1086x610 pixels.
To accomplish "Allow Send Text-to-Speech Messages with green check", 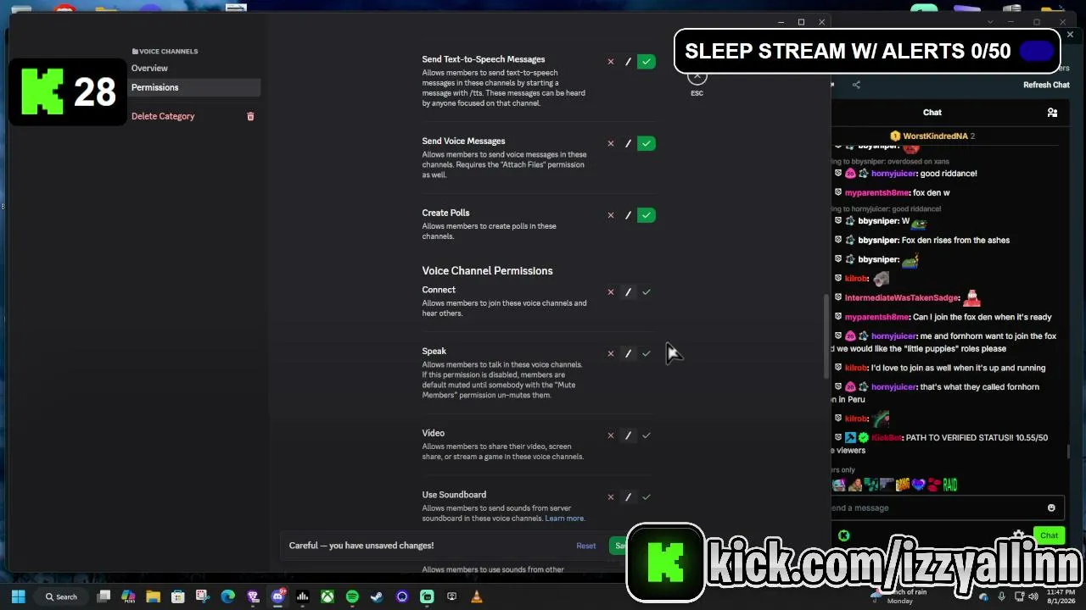I will coord(647,62).
